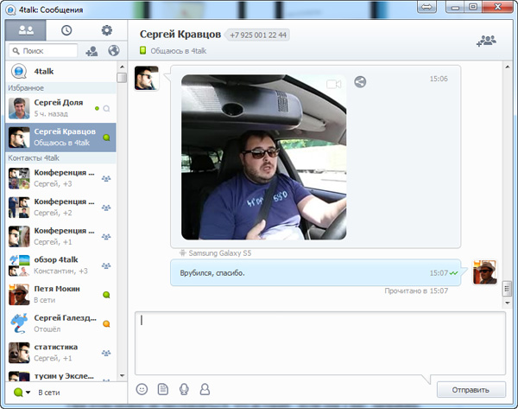This screenshot has height=409, width=518.
Task: Click the phone number +7 925 001 22 44
Action: point(257,35)
